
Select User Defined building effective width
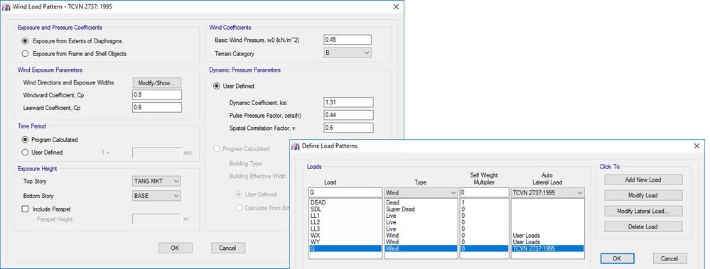click(256, 194)
